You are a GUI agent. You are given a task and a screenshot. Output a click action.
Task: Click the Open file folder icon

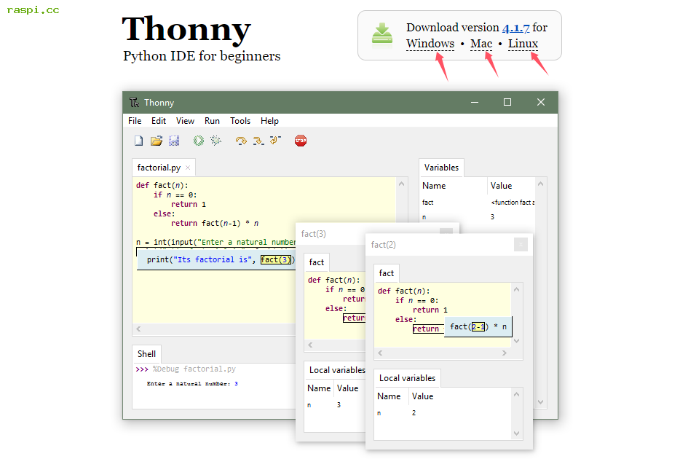(x=156, y=141)
